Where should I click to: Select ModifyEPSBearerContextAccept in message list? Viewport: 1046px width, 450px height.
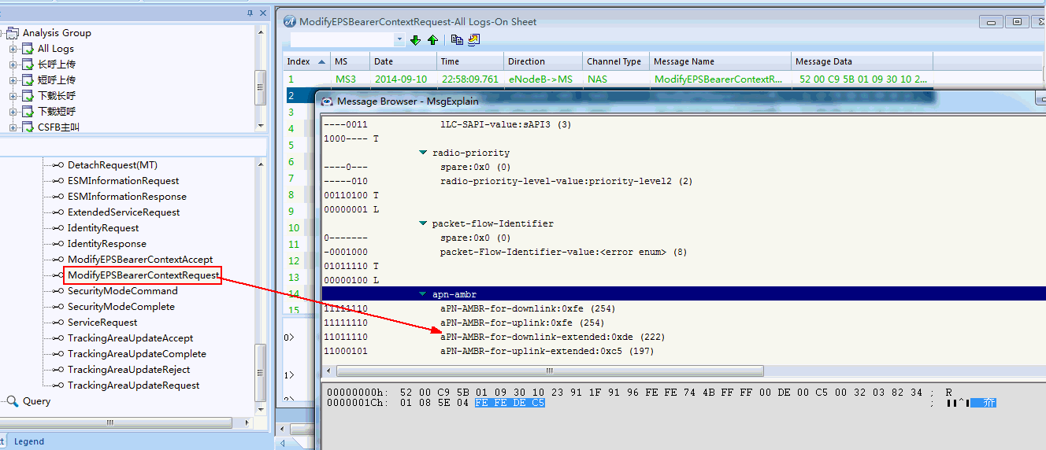coord(140,260)
